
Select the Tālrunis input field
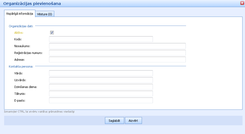[101, 93]
